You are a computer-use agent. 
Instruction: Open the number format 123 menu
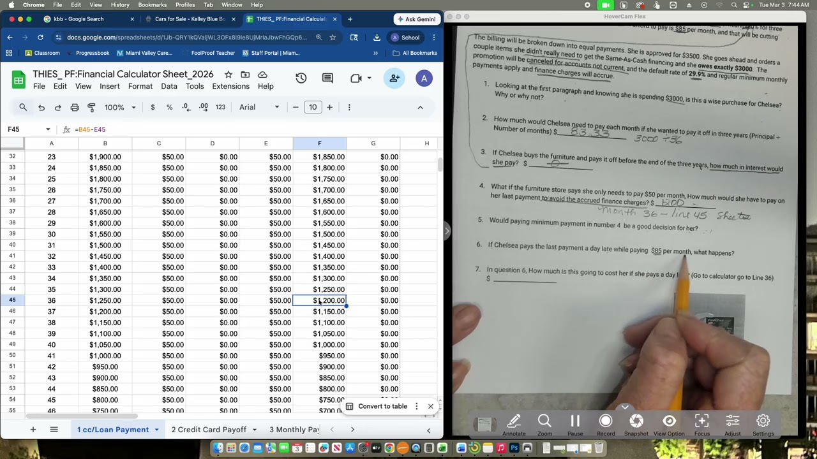tap(220, 107)
